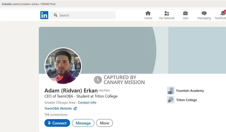Click the He/Him pronoun label
The height and width of the screenshot is (132, 226).
tap(104, 91)
